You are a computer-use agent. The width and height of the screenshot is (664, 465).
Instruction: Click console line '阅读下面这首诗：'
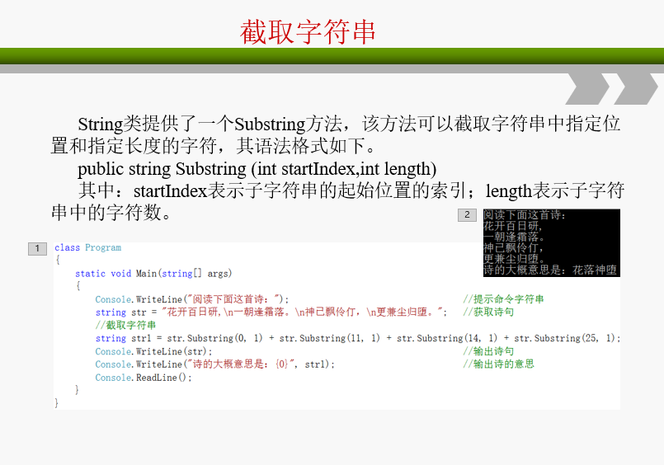525,214
